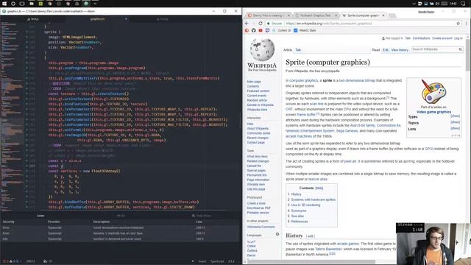Show the Lists section in infobox
Image resolution: width=471 pixels, height=265 pixels.
pyautogui.click(x=455, y=128)
